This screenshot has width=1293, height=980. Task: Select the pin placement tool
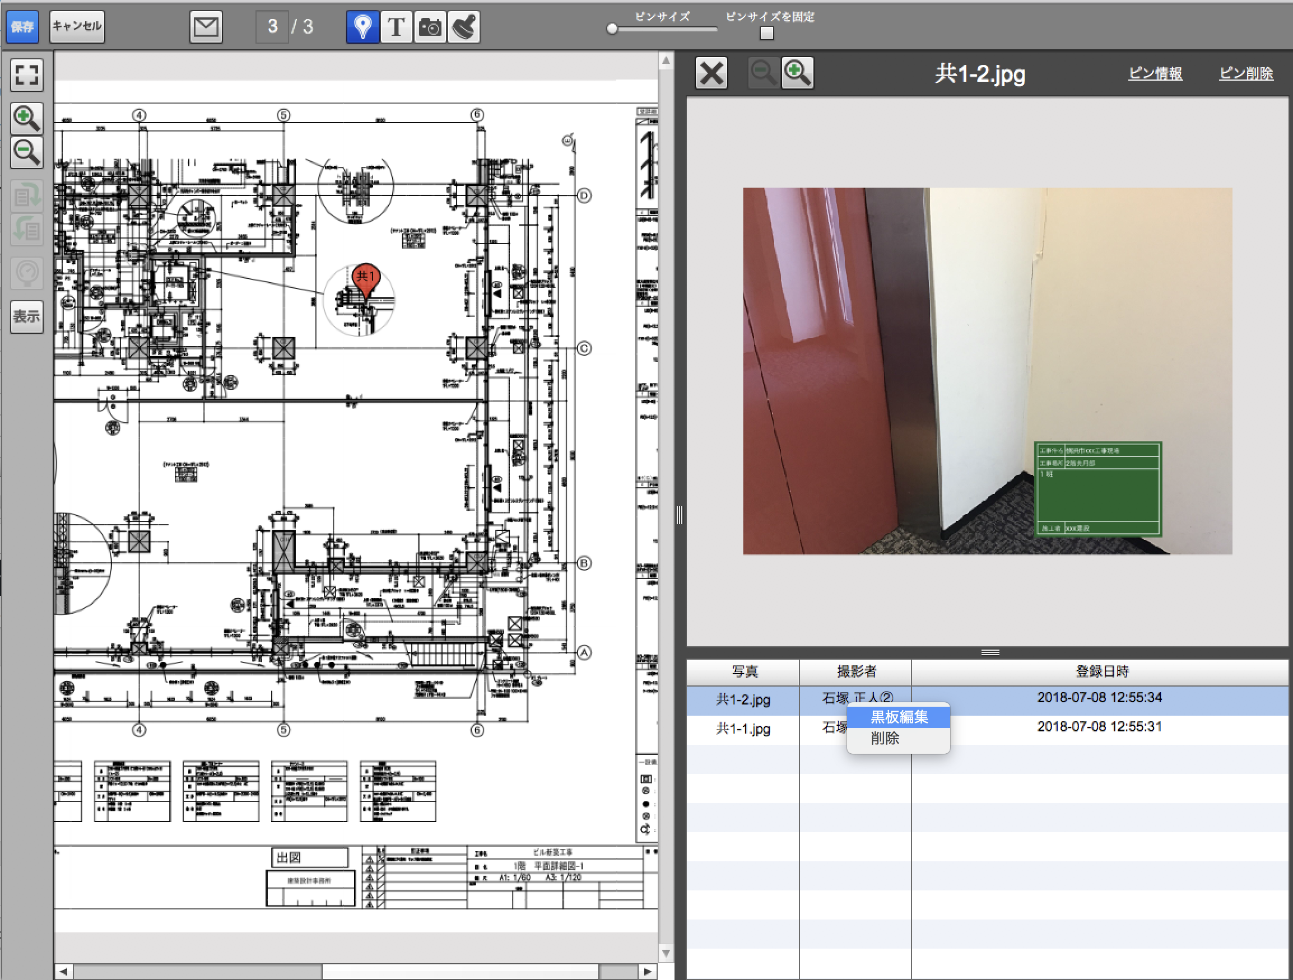point(362,27)
